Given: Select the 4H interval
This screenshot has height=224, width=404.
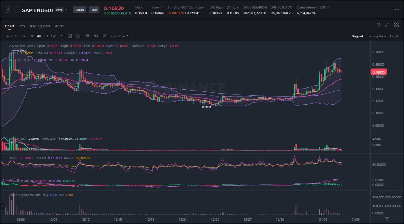Looking at the screenshot, I should (39, 36).
